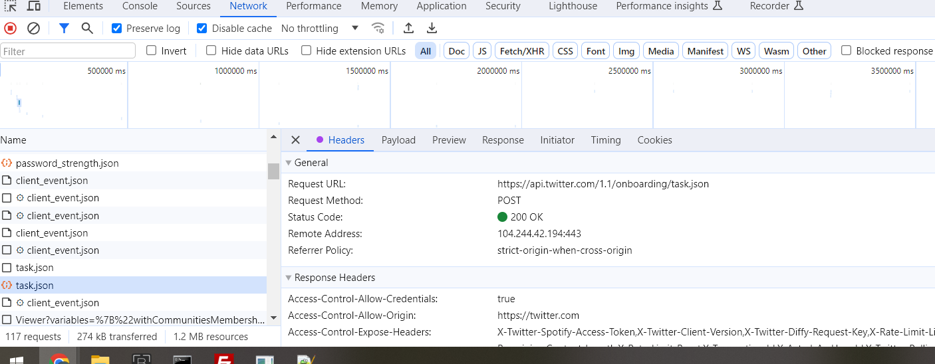Select the Headers tab

pos(340,140)
